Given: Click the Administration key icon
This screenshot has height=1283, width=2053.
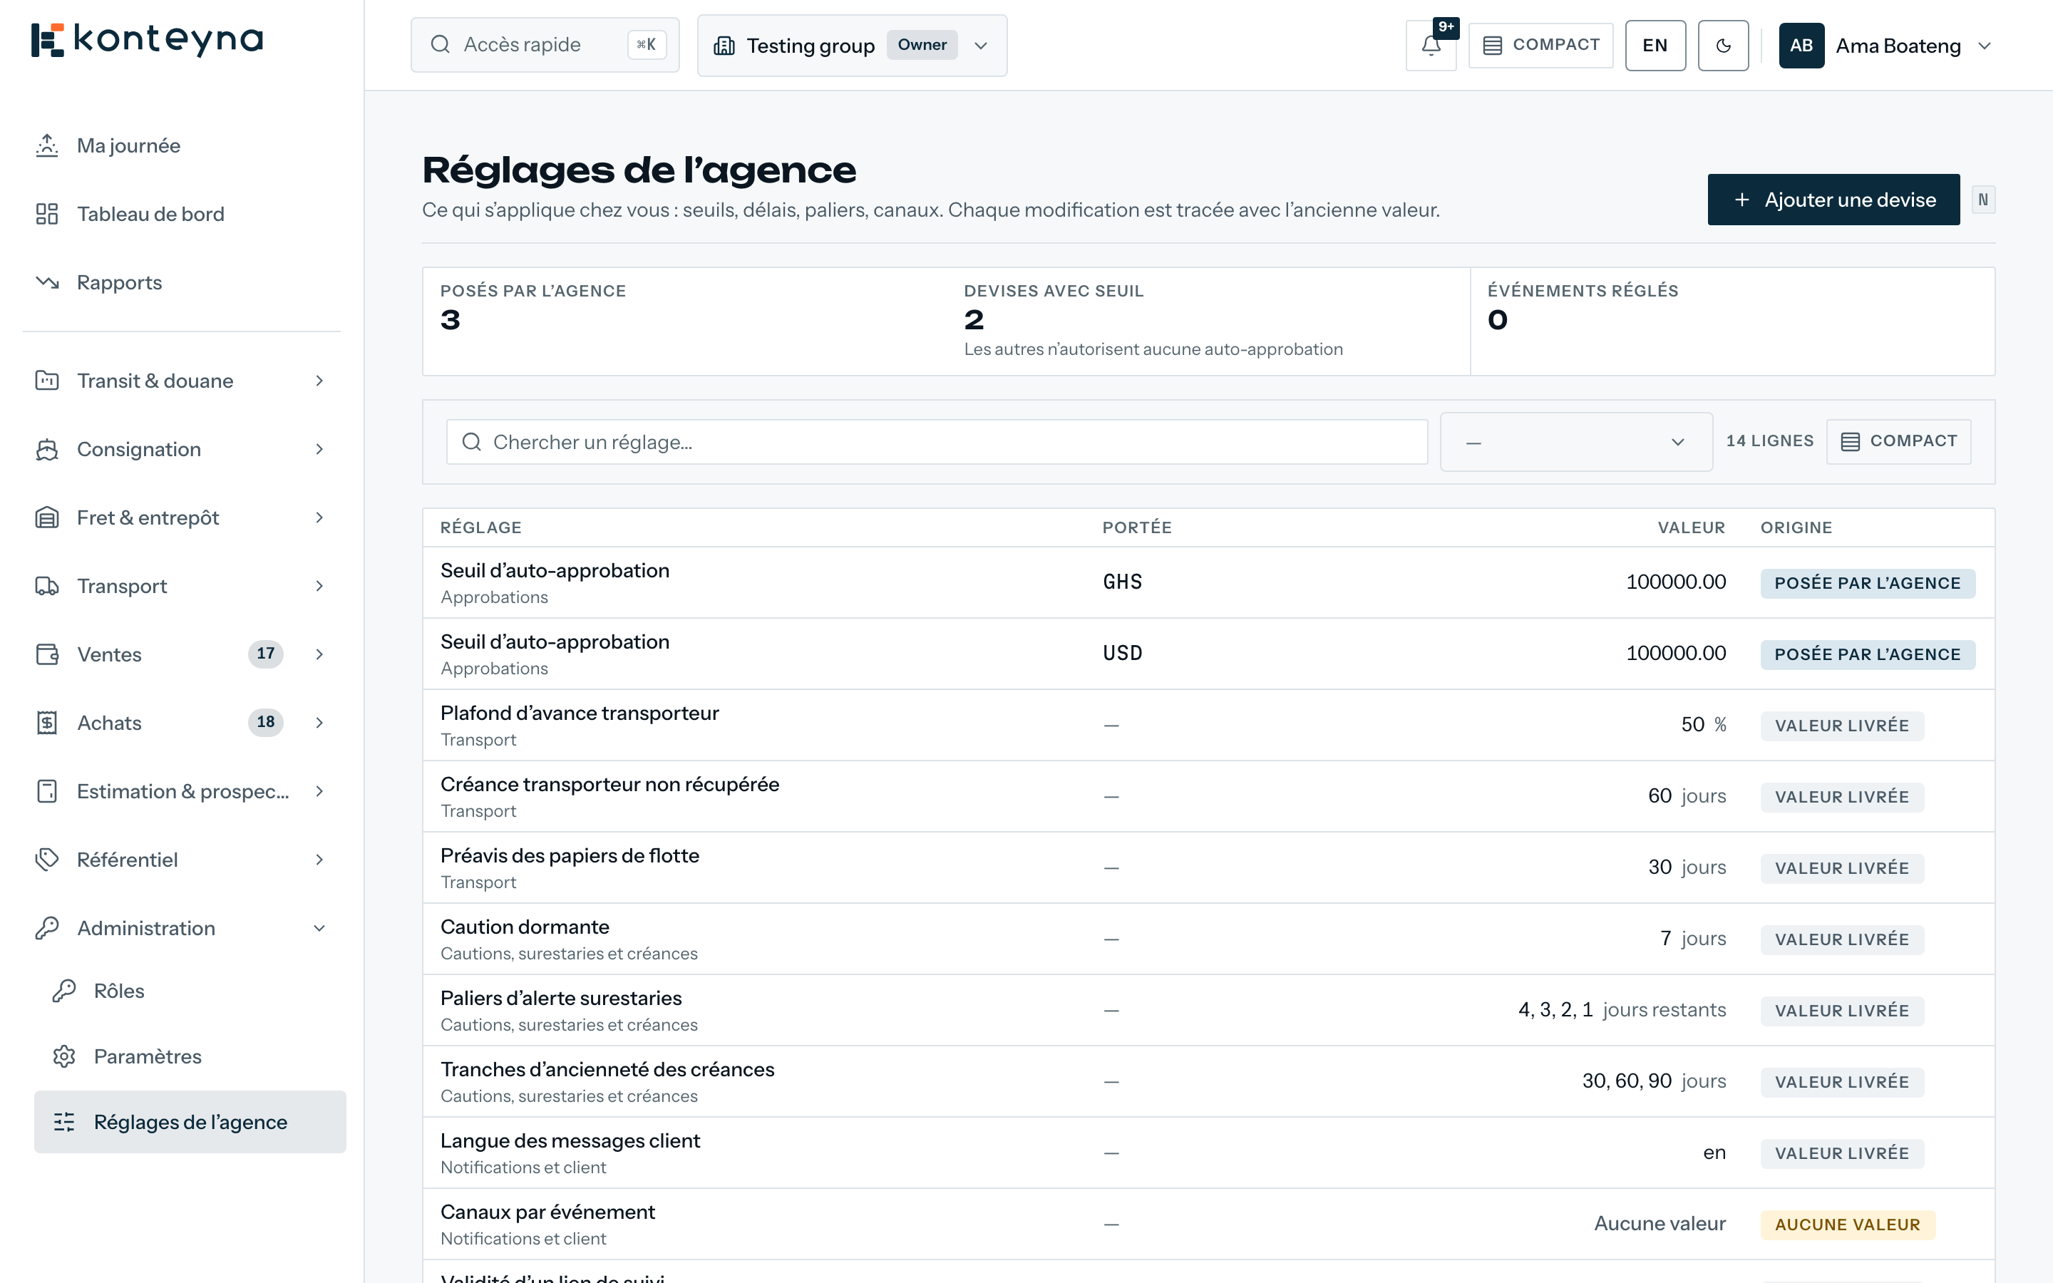Looking at the screenshot, I should click(x=46, y=928).
